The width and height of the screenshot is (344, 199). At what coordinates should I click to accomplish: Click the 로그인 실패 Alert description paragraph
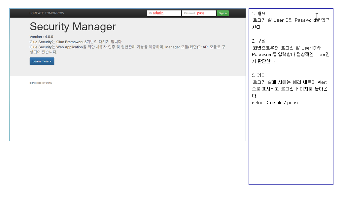pos(290,89)
